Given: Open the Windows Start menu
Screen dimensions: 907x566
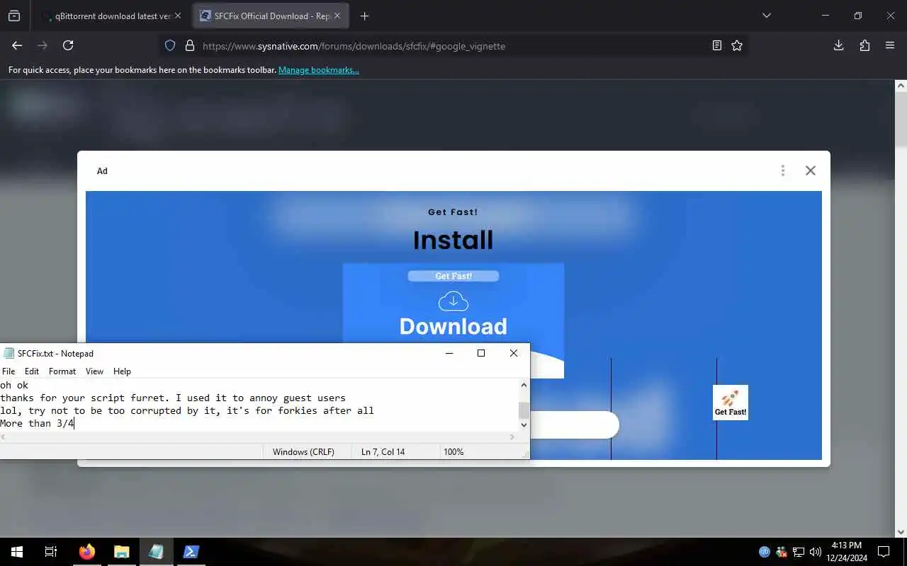Looking at the screenshot, I should pyautogui.click(x=17, y=552).
